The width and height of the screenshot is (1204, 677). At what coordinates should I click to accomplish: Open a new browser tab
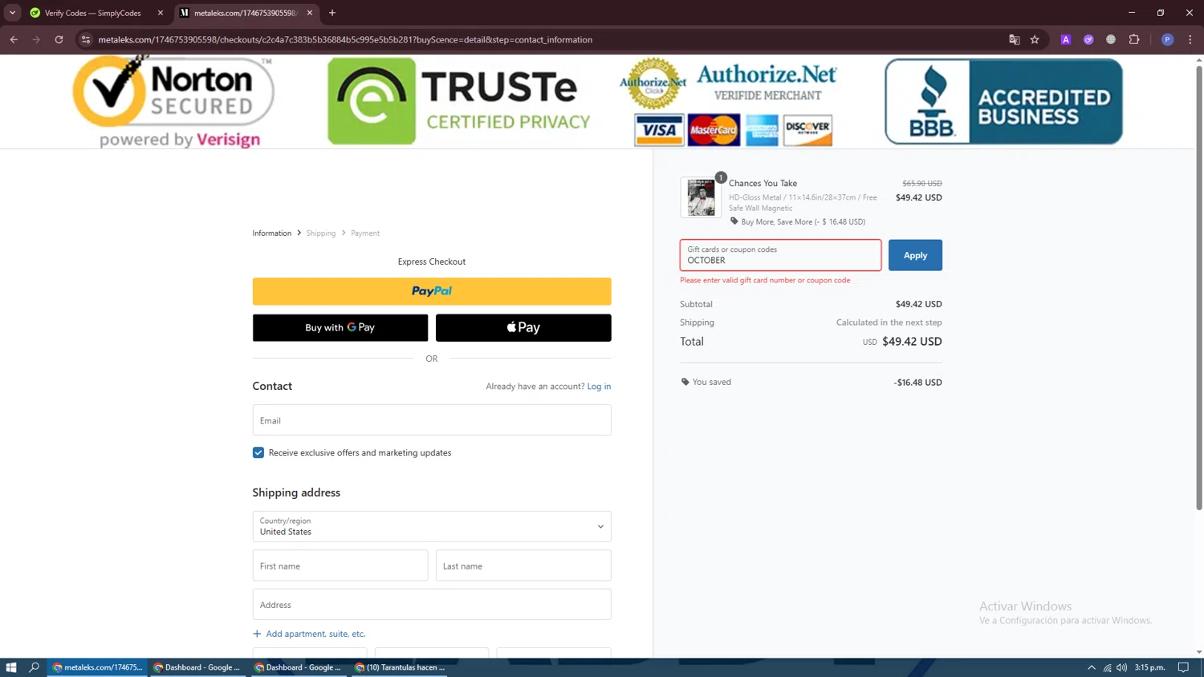point(332,13)
